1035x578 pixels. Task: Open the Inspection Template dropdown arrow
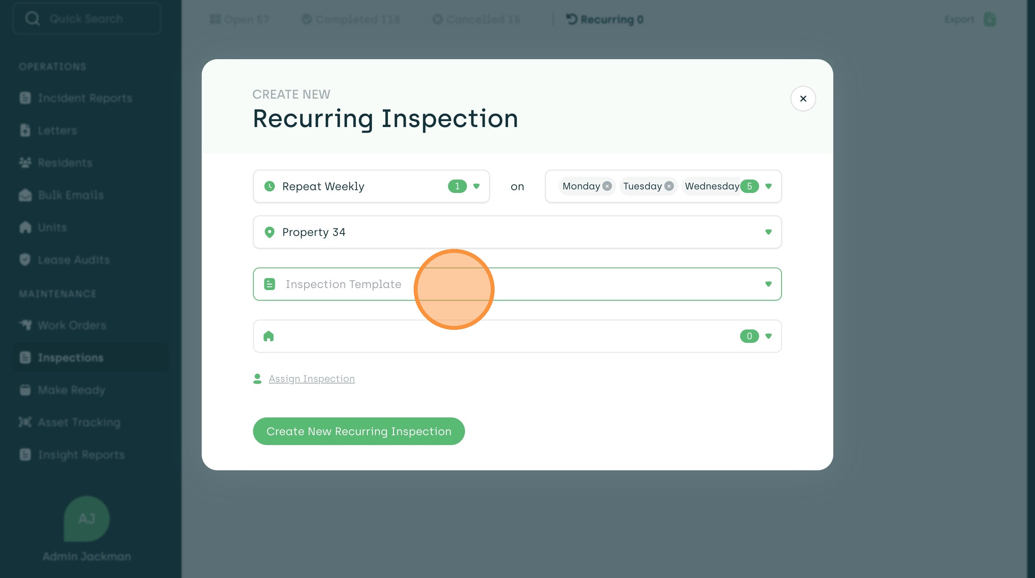pos(768,284)
